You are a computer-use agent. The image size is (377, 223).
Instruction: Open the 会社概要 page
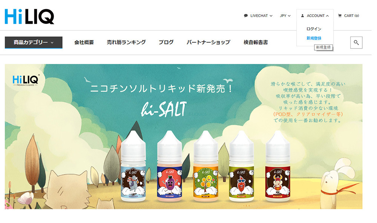coord(84,42)
